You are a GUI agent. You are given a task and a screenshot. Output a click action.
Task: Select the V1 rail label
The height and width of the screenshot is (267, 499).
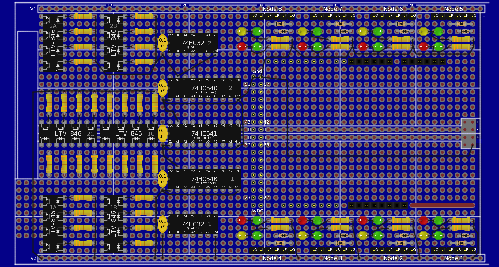click(33, 9)
